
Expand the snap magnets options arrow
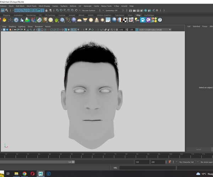click(80, 10)
